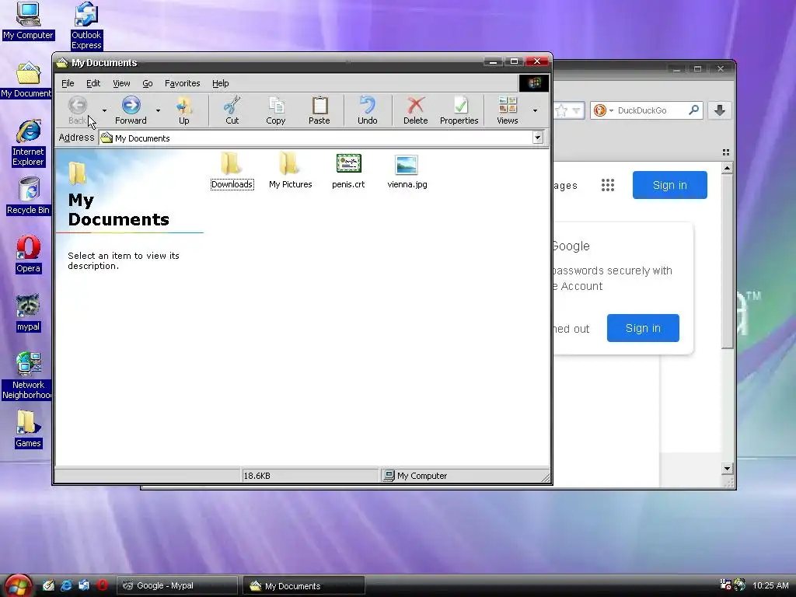Click the bookmark star in Mypal
The height and width of the screenshot is (597, 796).
(x=561, y=110)
